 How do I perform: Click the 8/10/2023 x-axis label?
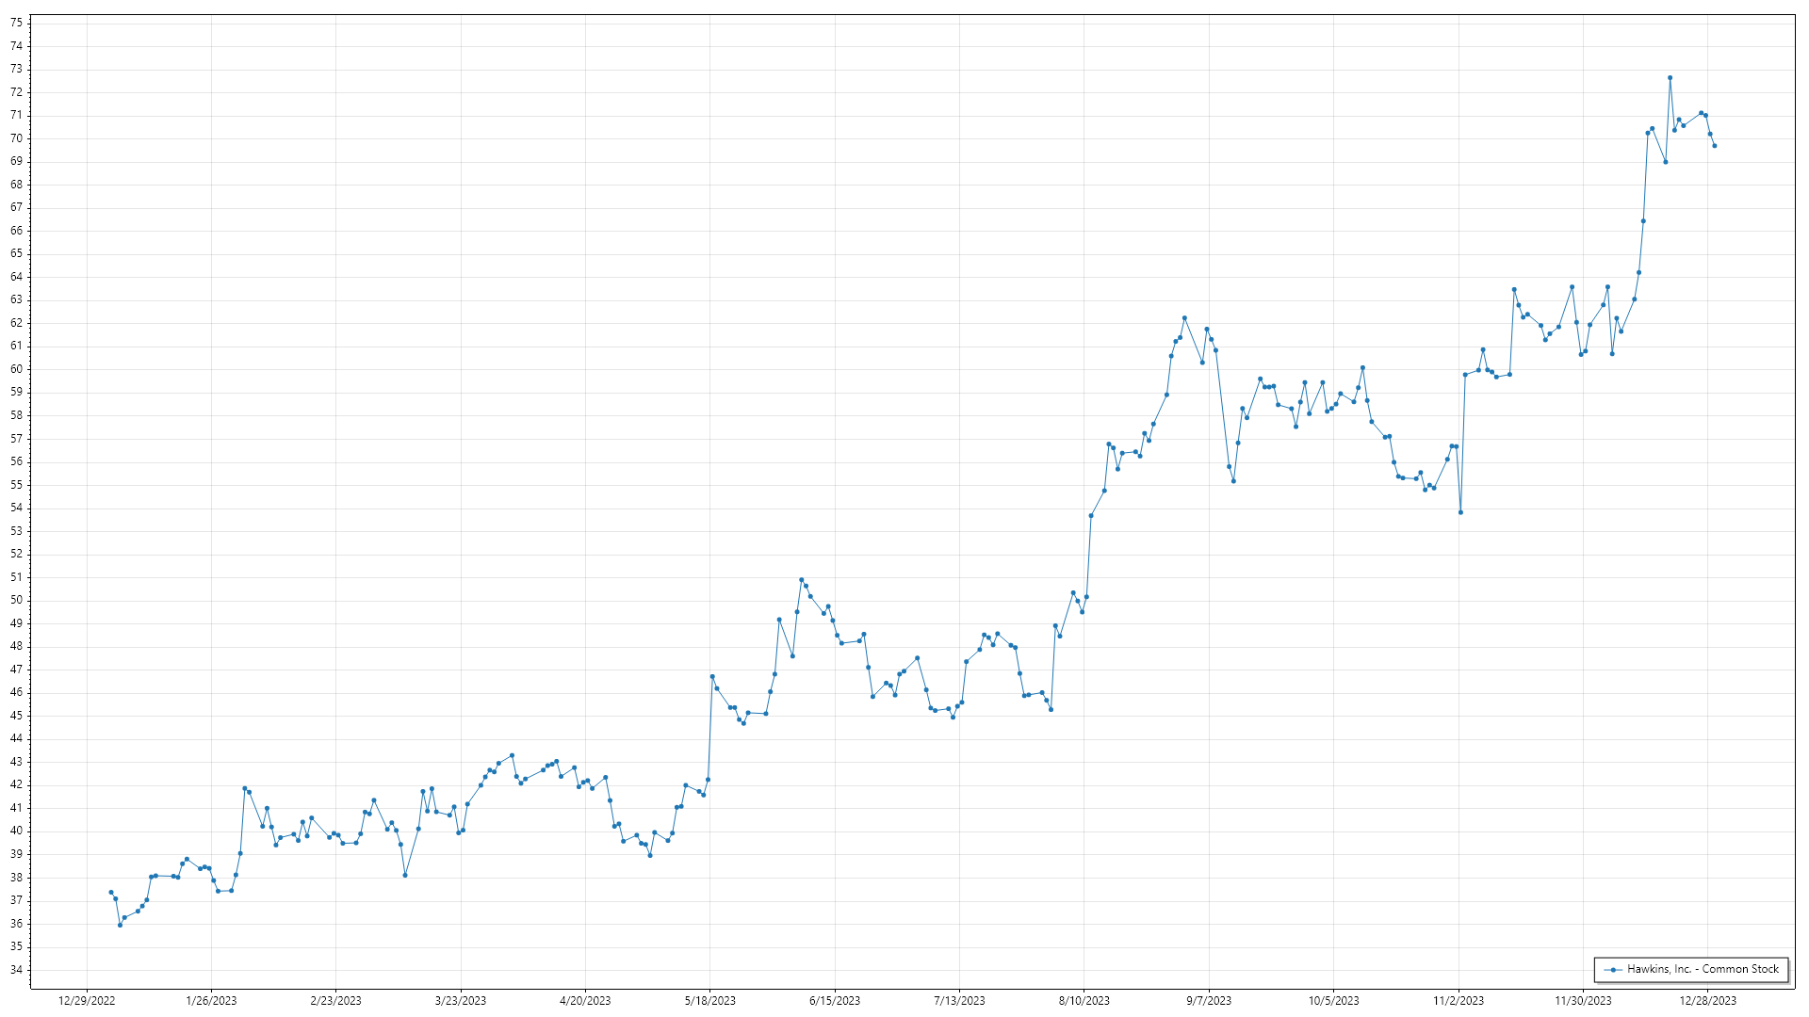click(1084, 1001)
